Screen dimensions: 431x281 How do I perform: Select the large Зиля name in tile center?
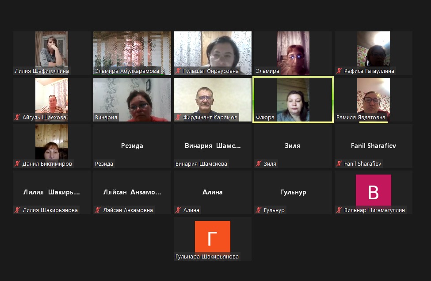tap(292, 146)
